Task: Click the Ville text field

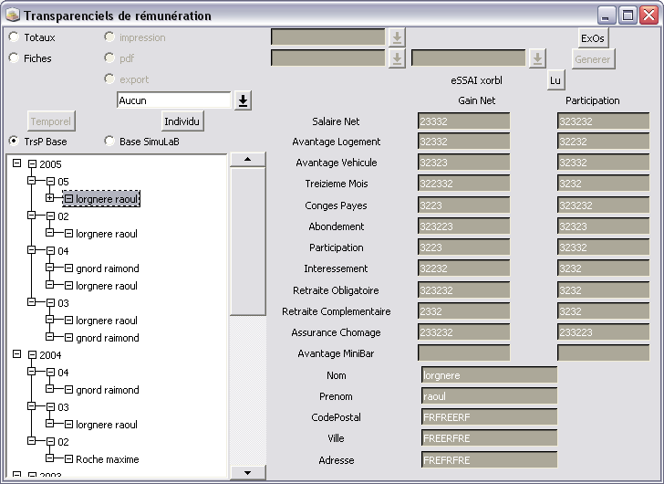Action: click(489, 438)
